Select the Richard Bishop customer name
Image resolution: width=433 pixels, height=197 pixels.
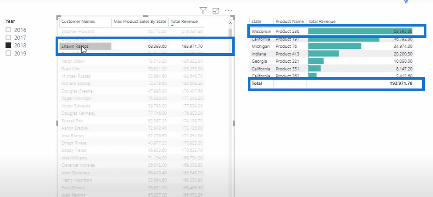pos(76,83)
